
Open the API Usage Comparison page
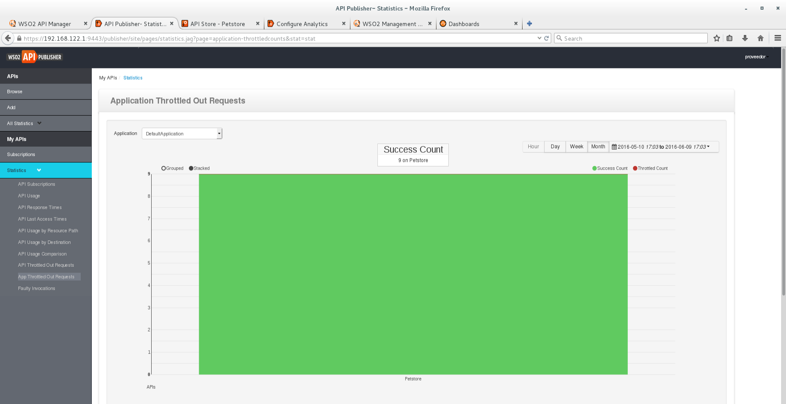(42, 254)
